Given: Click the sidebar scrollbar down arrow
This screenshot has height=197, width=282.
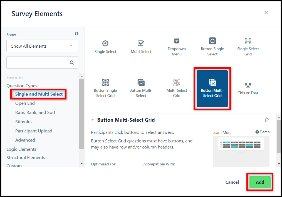Looking at the screenshot, I should (81, 163).
